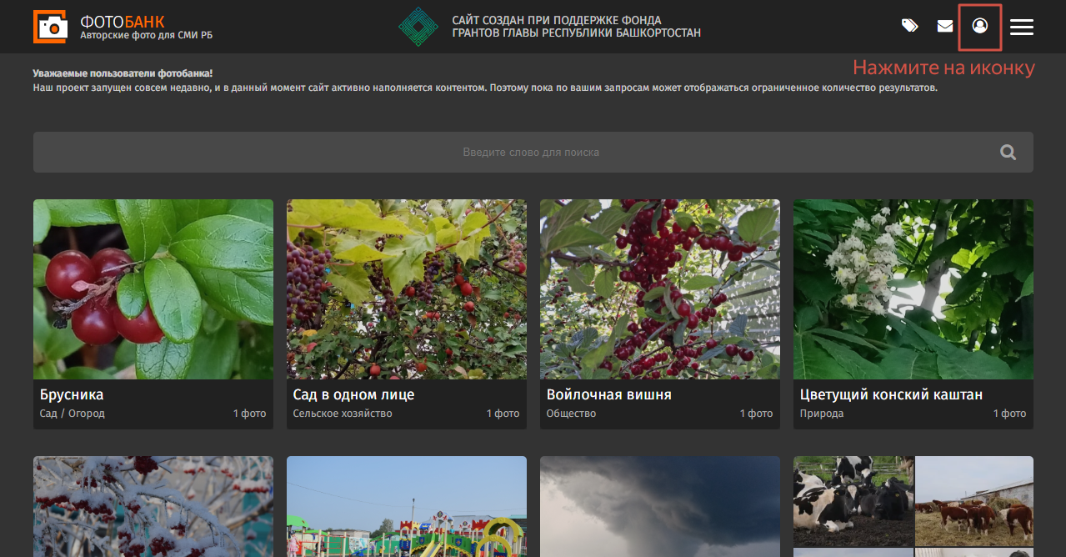The image size is (1066, 557).
Task: Click the ФОТОБАНК site title text
Action: coord(123,22)
